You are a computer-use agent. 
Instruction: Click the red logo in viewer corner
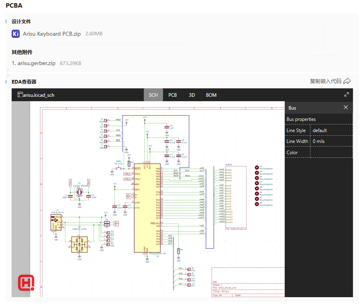pyautogui.click(x=26, y=283)
